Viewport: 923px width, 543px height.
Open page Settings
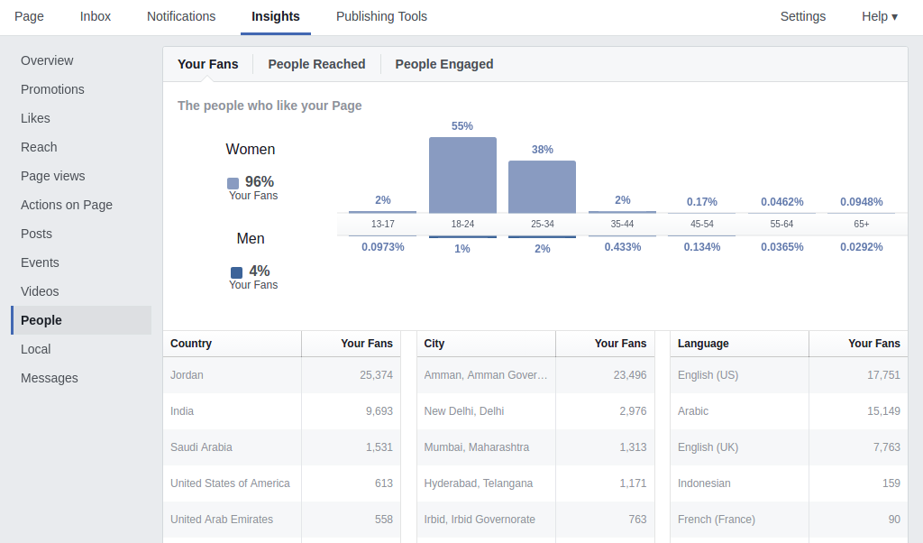click(802, 16)
